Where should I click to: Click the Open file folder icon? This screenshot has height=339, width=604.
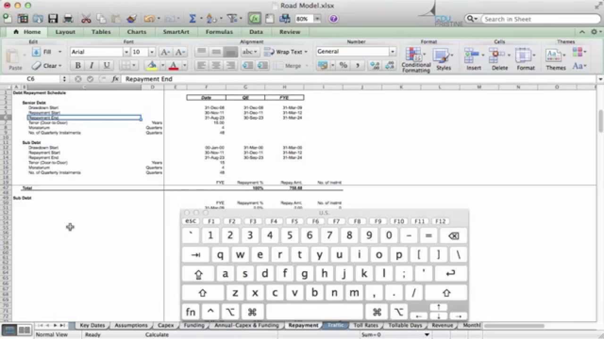point(38,19)
